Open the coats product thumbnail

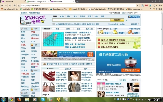click(x=74, y=87)
